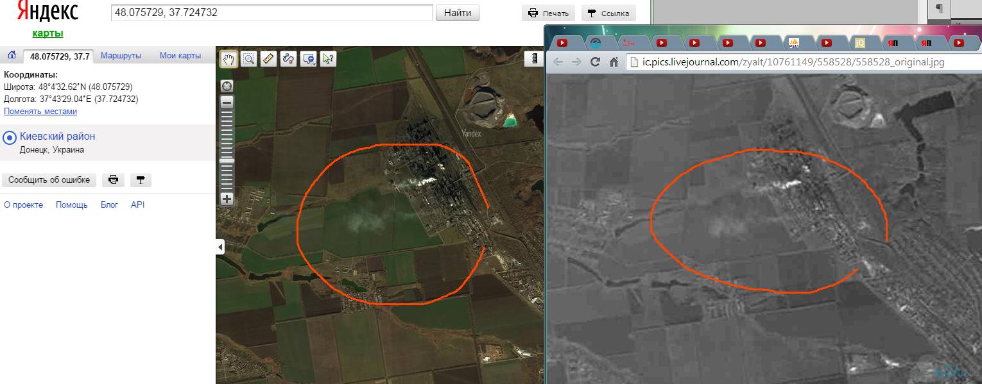
Task: Select the route drawing tool icon
Action: [x=288, y=58]
